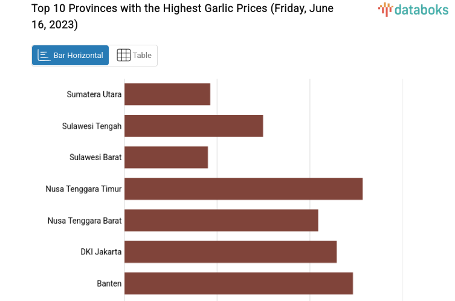
Task: Click the Sulawesi Tengah bar
Action: pos(193,126)
